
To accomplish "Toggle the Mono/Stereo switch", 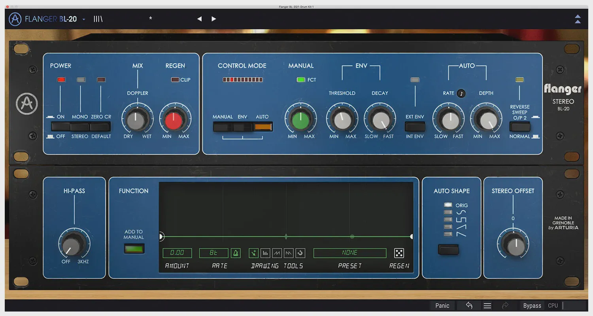I will [80, 127].
